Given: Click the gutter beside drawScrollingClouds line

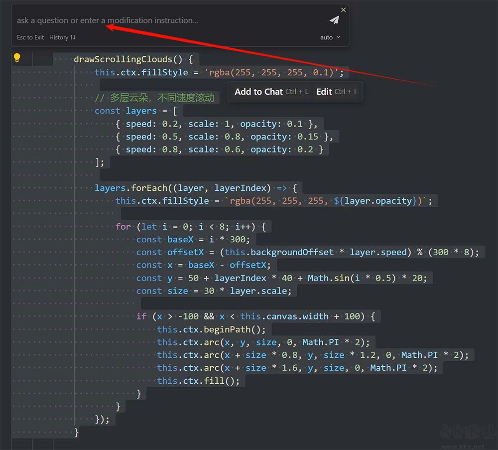Looking at the screenshot, I should [45, 58].
